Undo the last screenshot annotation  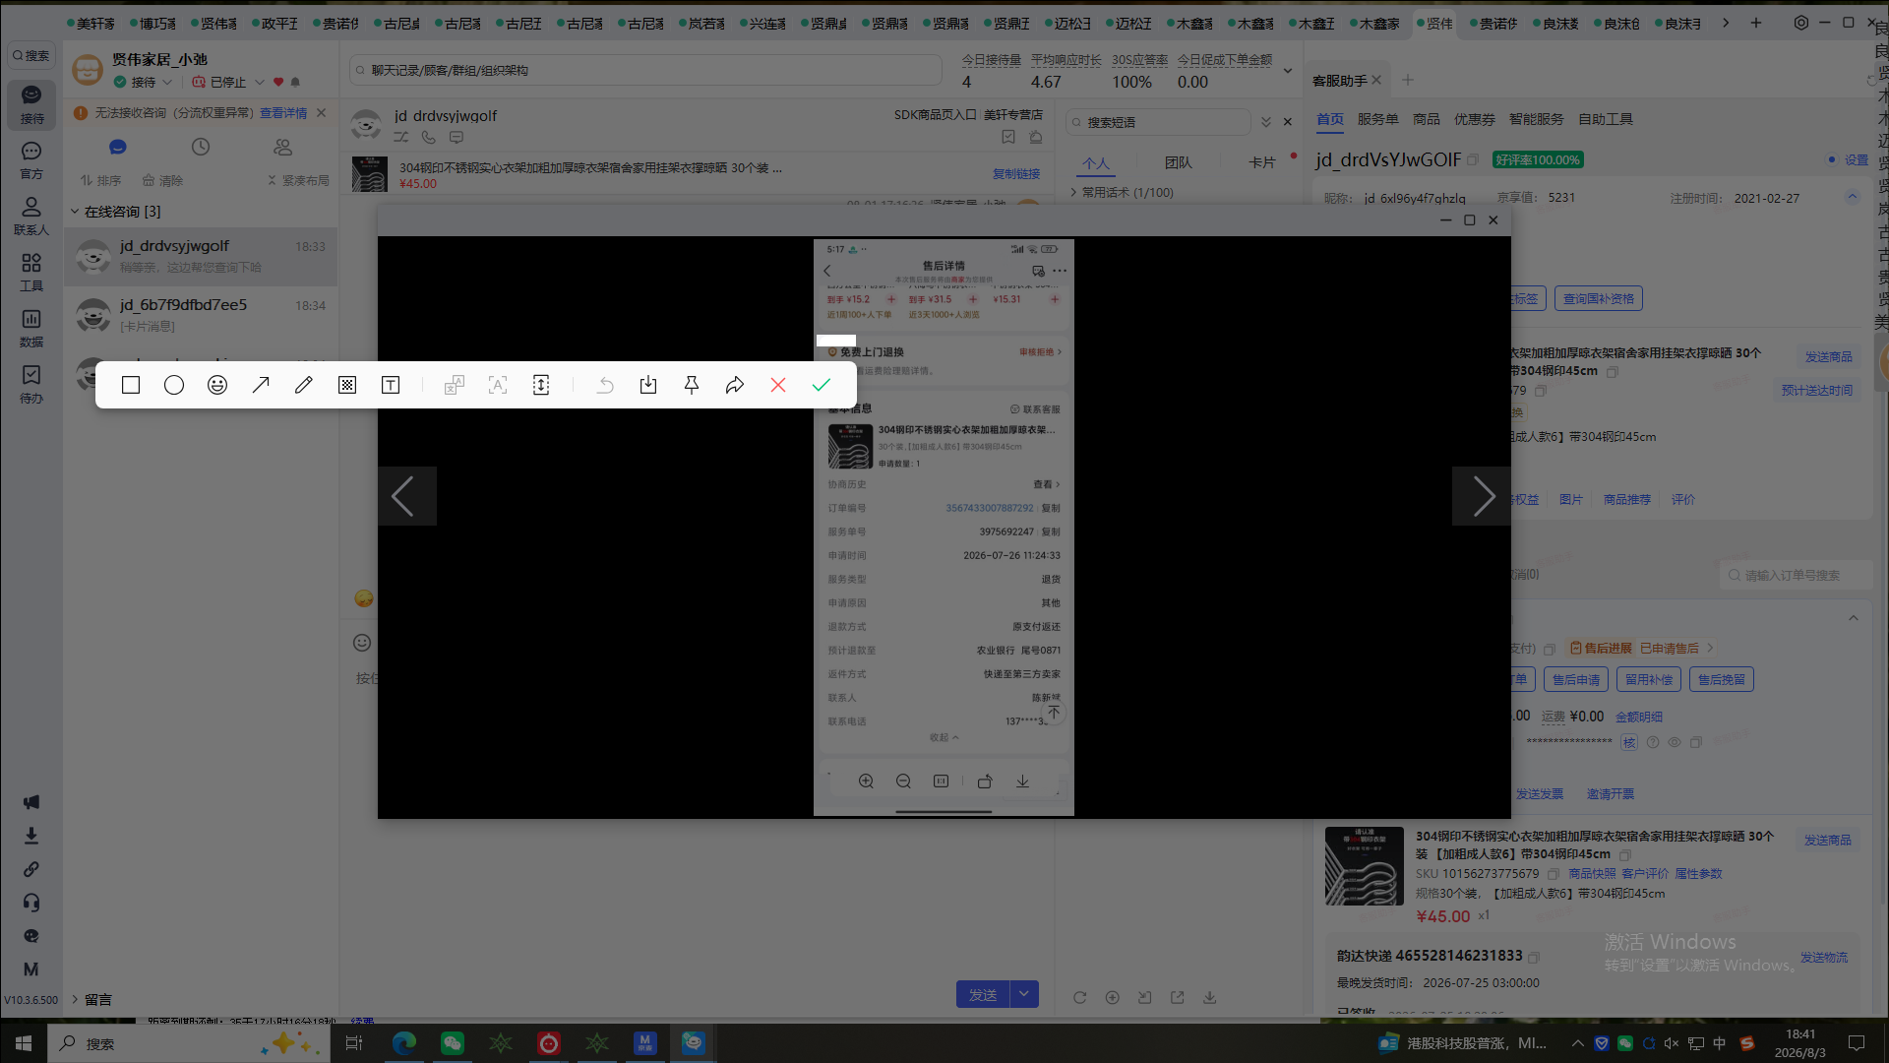[605, 385]
